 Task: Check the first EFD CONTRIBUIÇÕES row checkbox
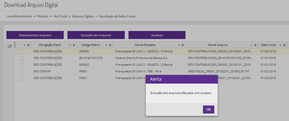pos(22,52)
